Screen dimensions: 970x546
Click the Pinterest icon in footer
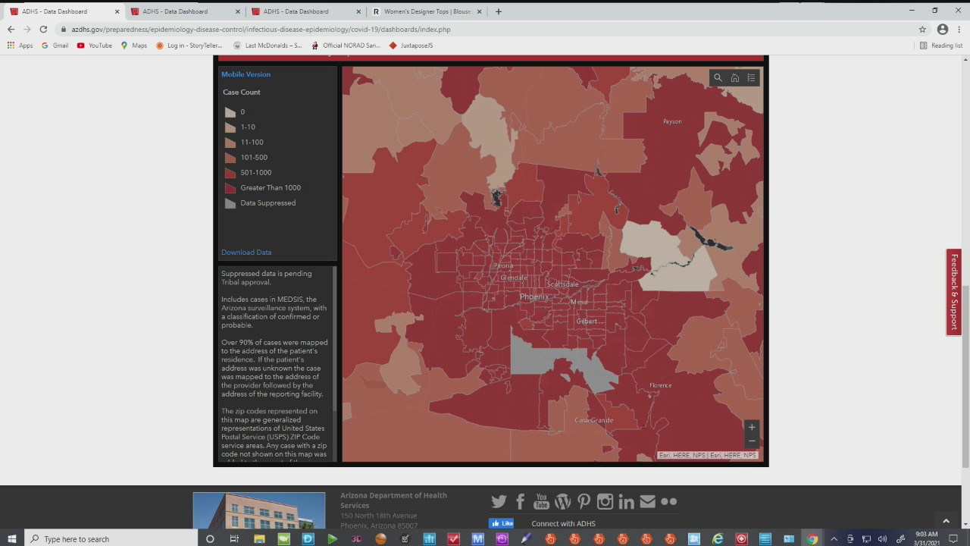tap(584, 501)
